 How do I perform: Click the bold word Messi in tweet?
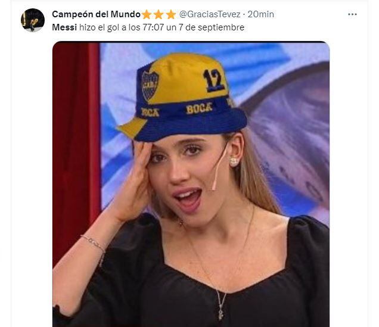coord(64,27)
